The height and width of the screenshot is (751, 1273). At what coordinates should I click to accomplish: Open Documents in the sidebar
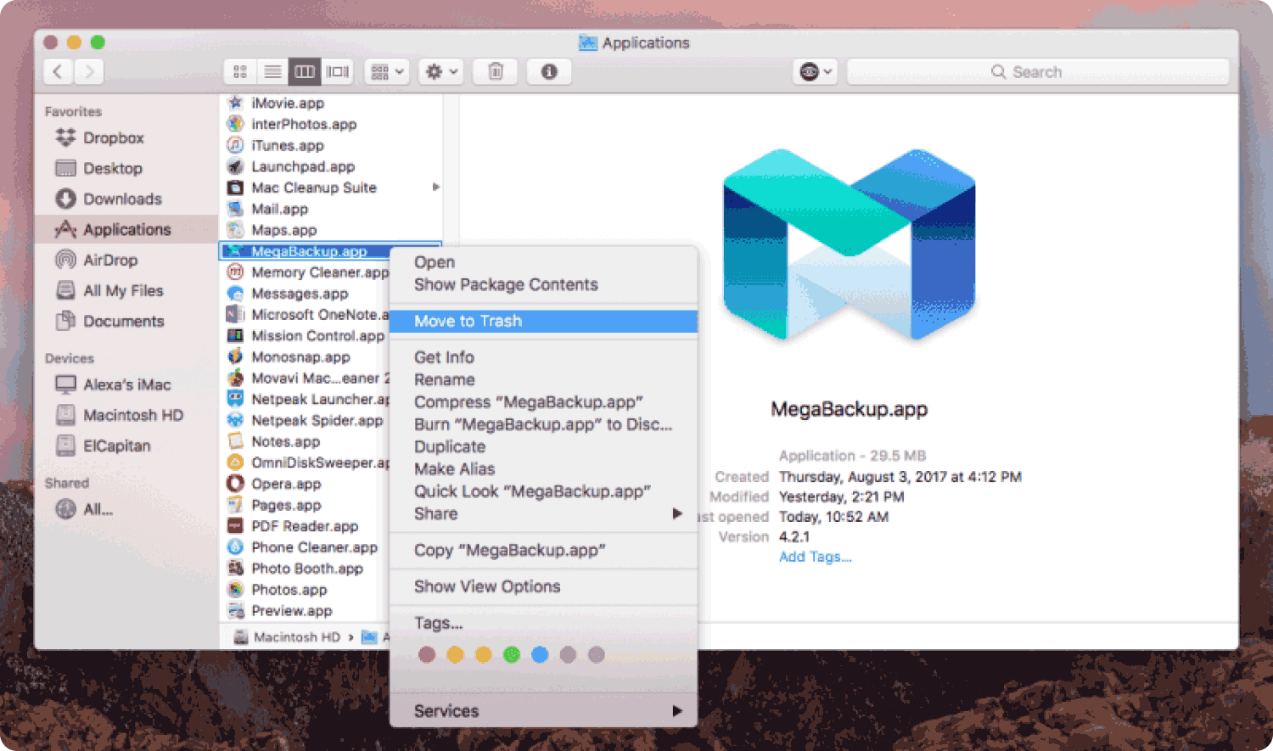click(123, 321)
